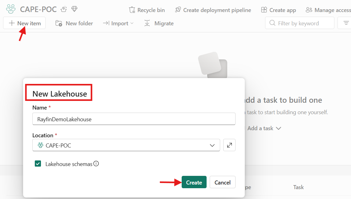Click the expand location browser icon
This screenshot has width=351, height=199.
229,145
